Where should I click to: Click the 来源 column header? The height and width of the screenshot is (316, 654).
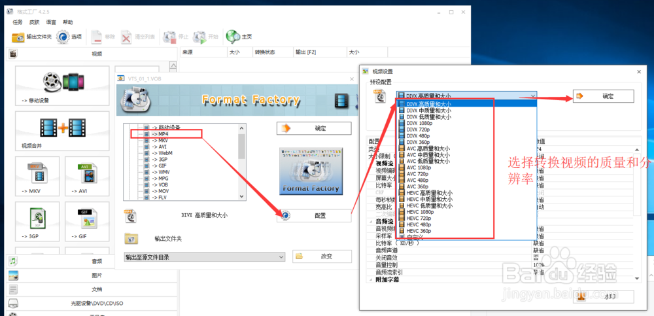pos(203,52)
